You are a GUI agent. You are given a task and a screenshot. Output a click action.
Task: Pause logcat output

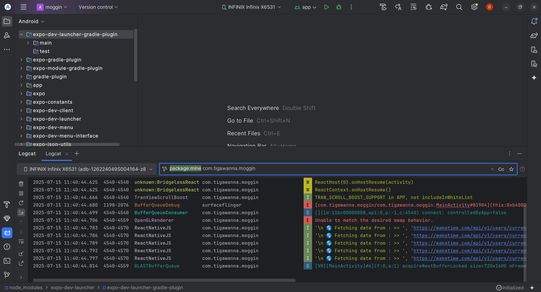pos(21,193)
